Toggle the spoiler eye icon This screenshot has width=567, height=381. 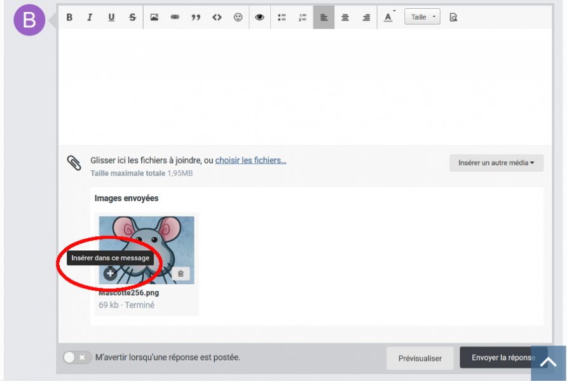click(259, 18)
